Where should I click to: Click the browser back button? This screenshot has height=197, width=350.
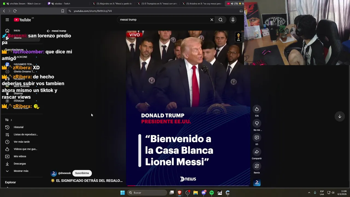click(4, 11)
